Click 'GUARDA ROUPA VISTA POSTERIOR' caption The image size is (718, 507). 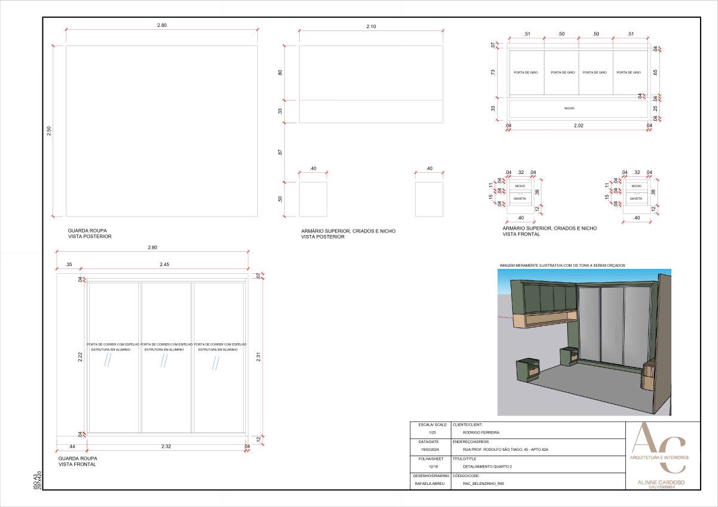coord(89,233)
